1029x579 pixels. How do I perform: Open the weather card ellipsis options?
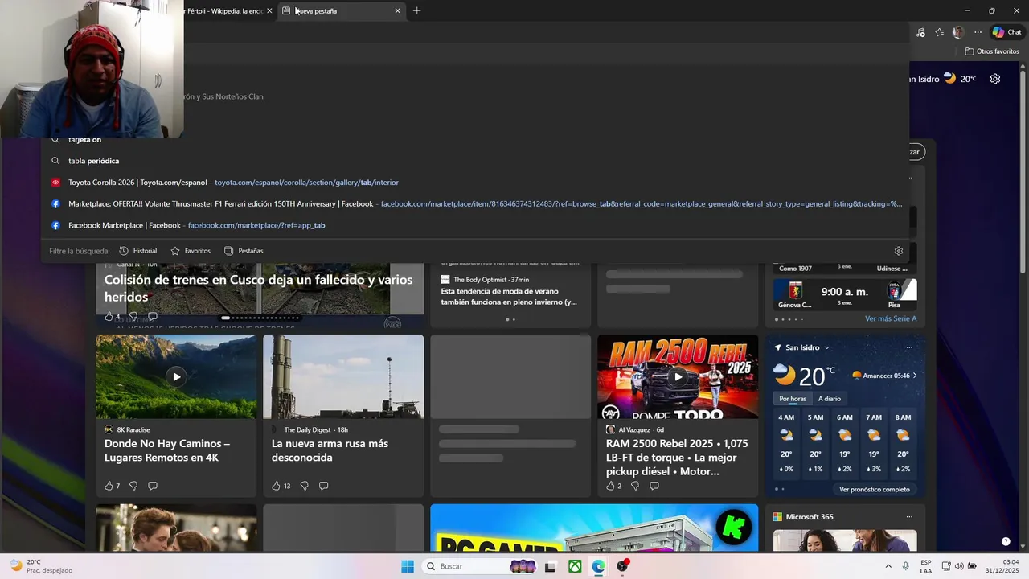click(909, 347)
